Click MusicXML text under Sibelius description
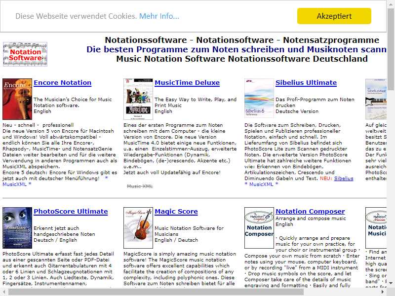Screen dimensions: 395x296 (x=261, y=184)
